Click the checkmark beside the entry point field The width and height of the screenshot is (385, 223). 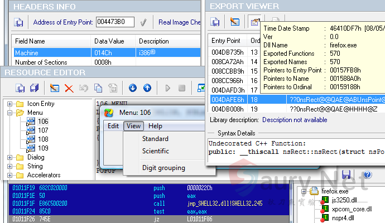click(143, 23)
